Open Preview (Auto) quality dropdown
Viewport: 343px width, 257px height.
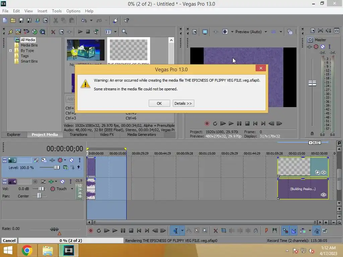[266, 32]
